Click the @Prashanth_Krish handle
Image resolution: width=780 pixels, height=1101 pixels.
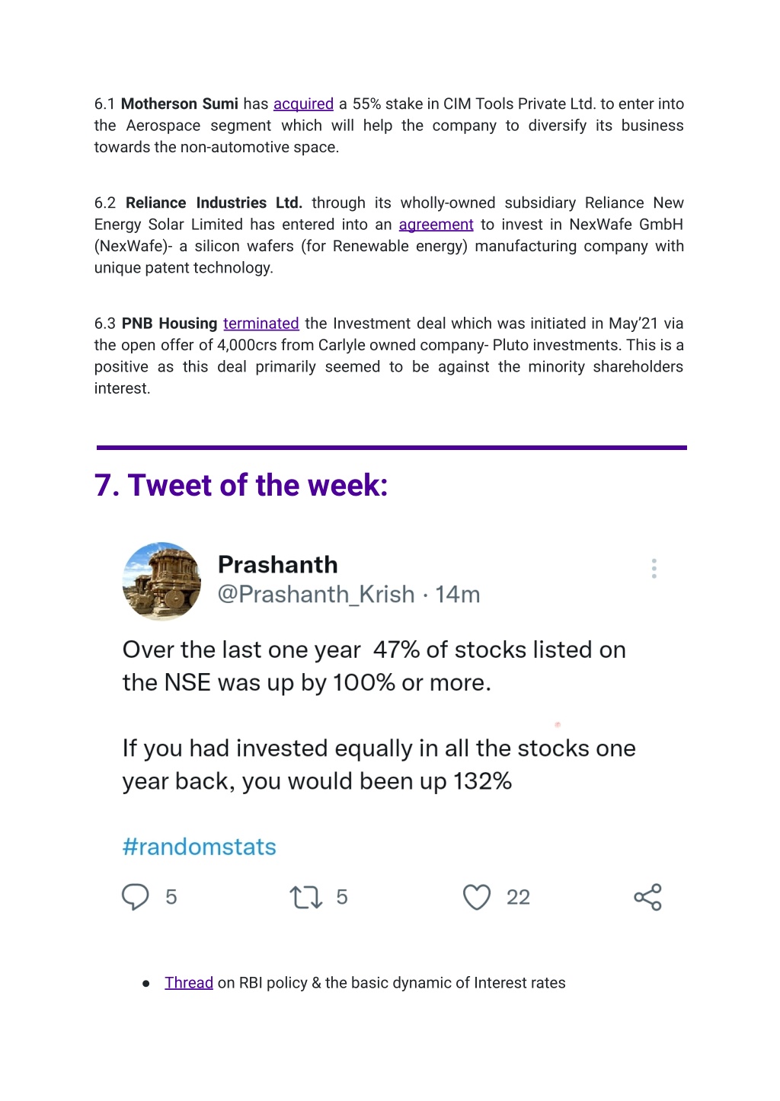tap(316, 595)
